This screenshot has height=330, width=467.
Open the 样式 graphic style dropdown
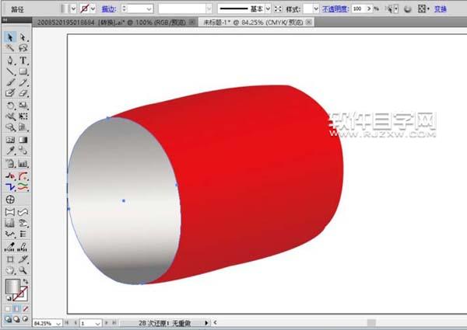(316, 9)
